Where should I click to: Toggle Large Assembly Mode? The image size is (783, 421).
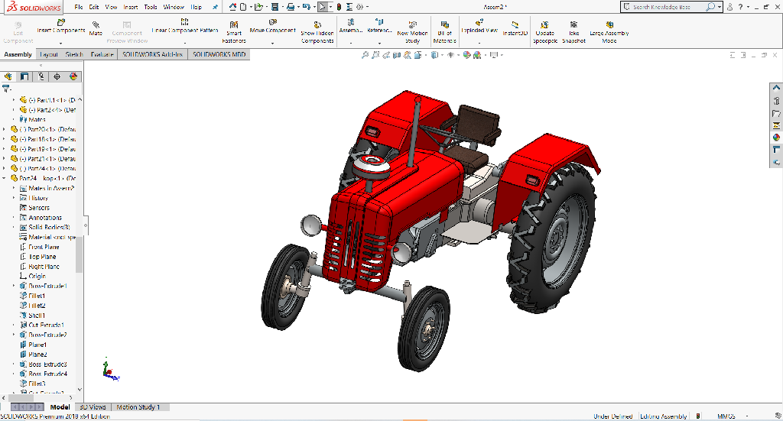tap(609, 31)
